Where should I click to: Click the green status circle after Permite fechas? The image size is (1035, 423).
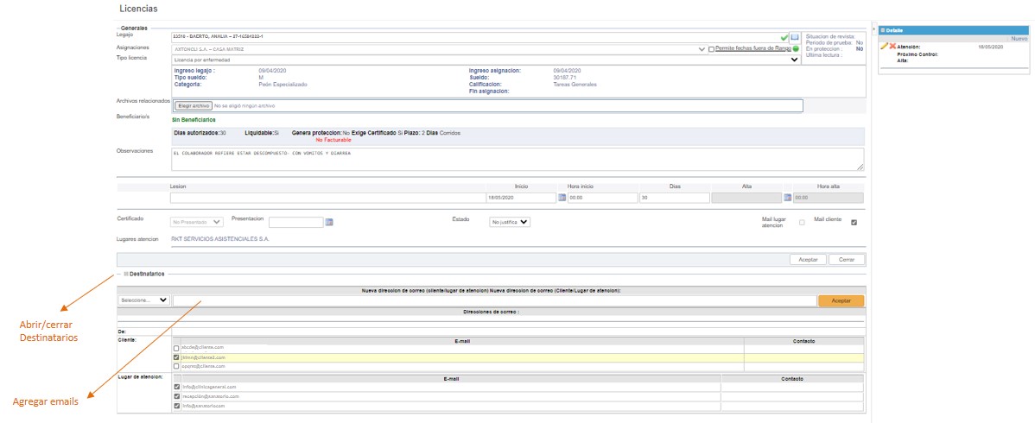click(x=796, y=49)
